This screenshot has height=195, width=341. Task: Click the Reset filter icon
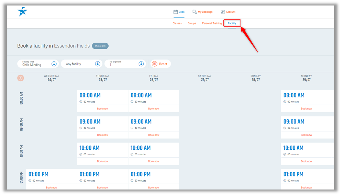(x=154, y=64)
